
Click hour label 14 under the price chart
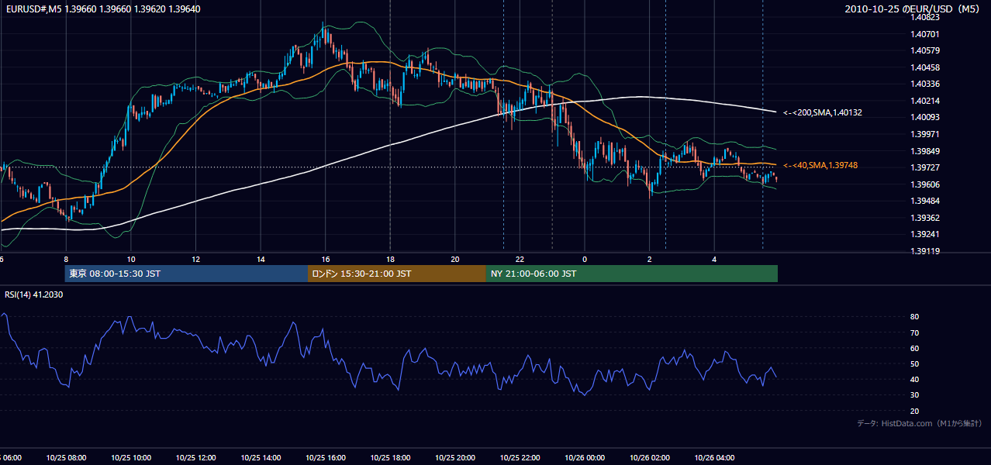(x=261, y=260)
